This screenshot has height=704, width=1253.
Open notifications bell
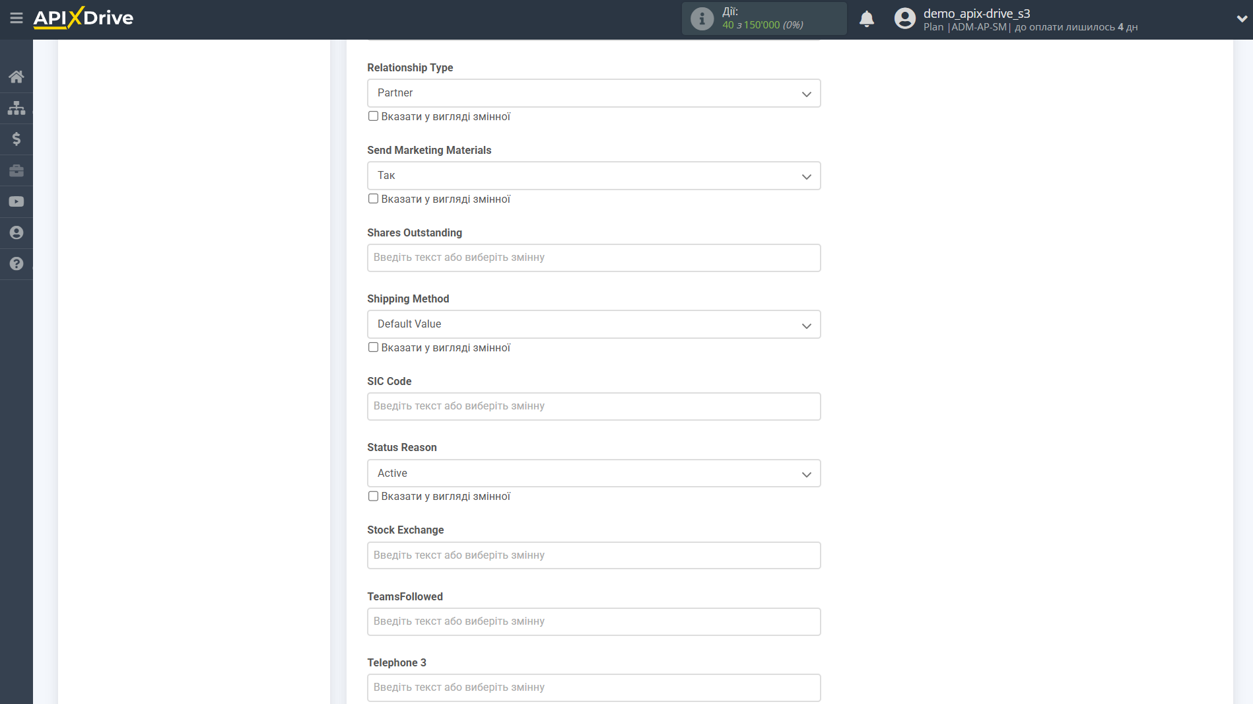click(x=867, y=18)
